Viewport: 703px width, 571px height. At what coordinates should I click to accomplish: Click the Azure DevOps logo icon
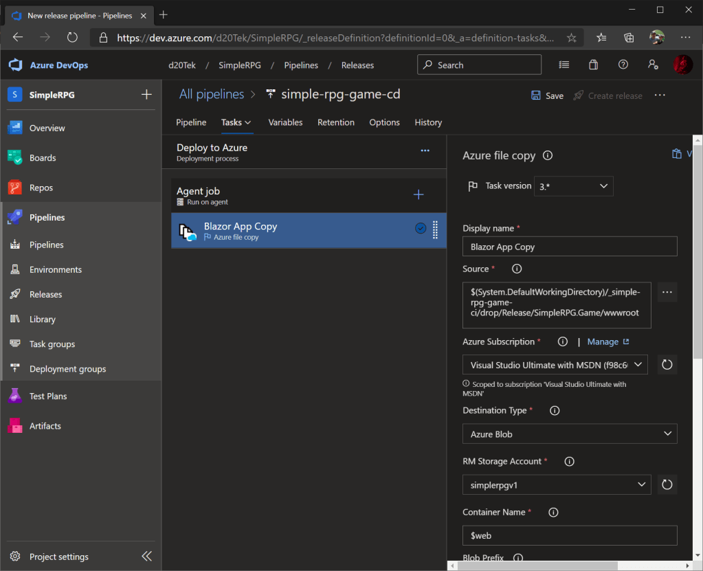(x=16, y=65)
